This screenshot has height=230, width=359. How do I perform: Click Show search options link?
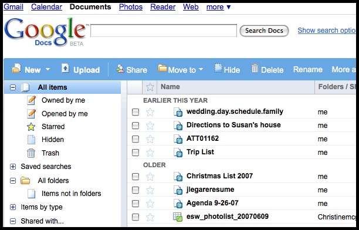click(x=327, y=31)
